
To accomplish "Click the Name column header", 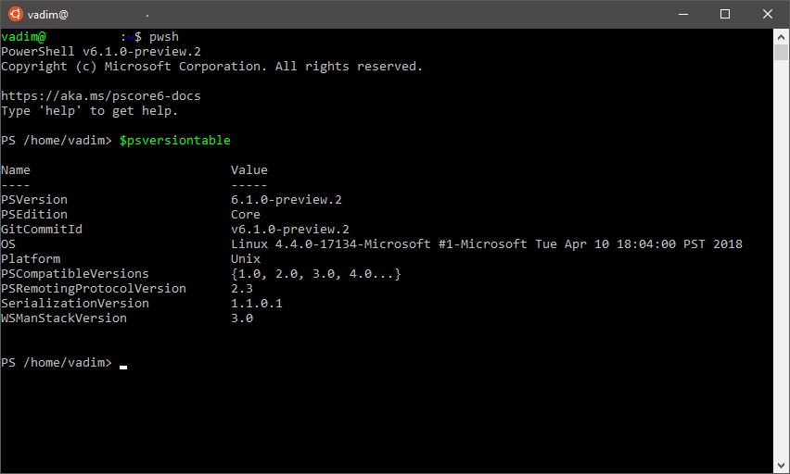I will click(x=16, y=170).
